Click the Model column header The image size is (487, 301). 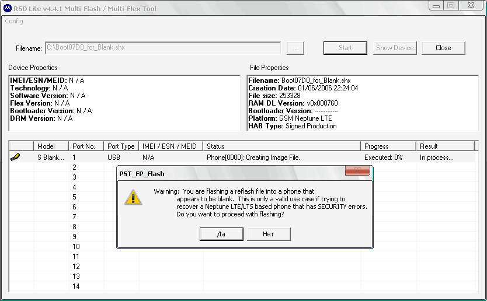click(51, 146)
